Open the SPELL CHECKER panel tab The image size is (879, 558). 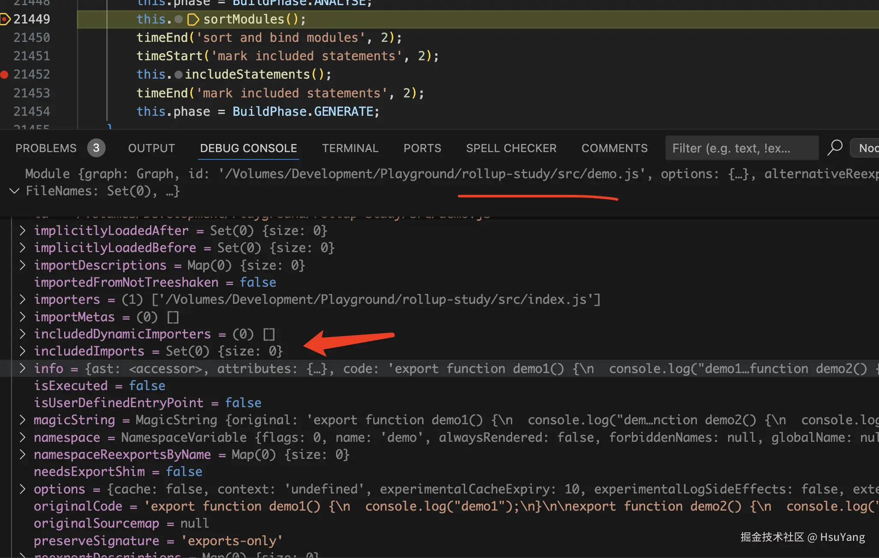(511, 148)
